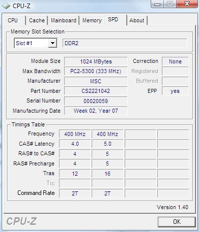Screen dimensions: 199x232
Task: Expand the Slot #1 dropdown arrow
Action: pyautogui.click(x=52, y=43)
